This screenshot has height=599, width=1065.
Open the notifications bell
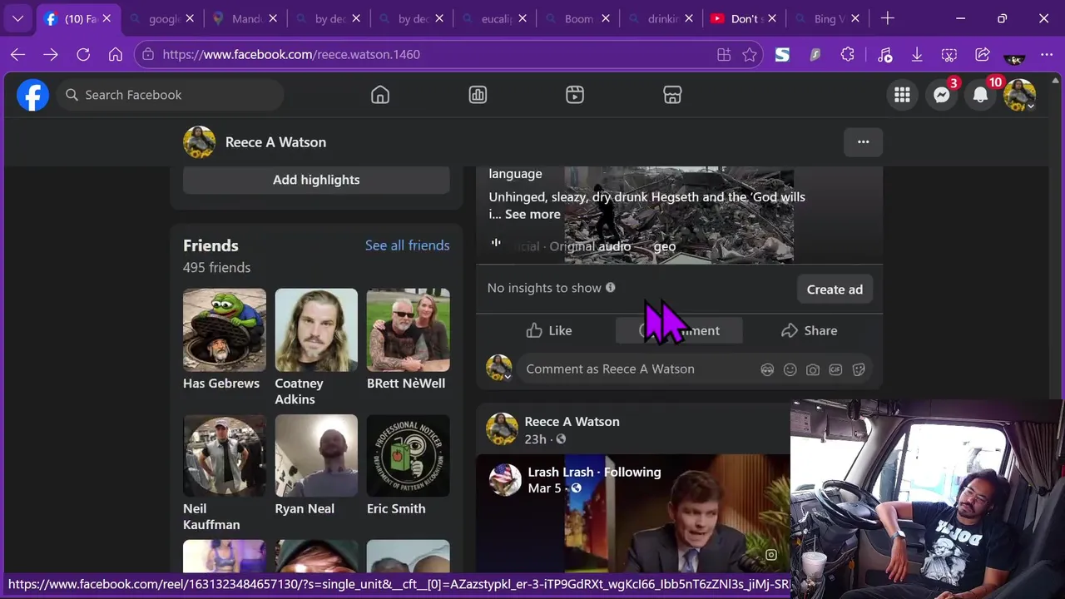(981, 95)
